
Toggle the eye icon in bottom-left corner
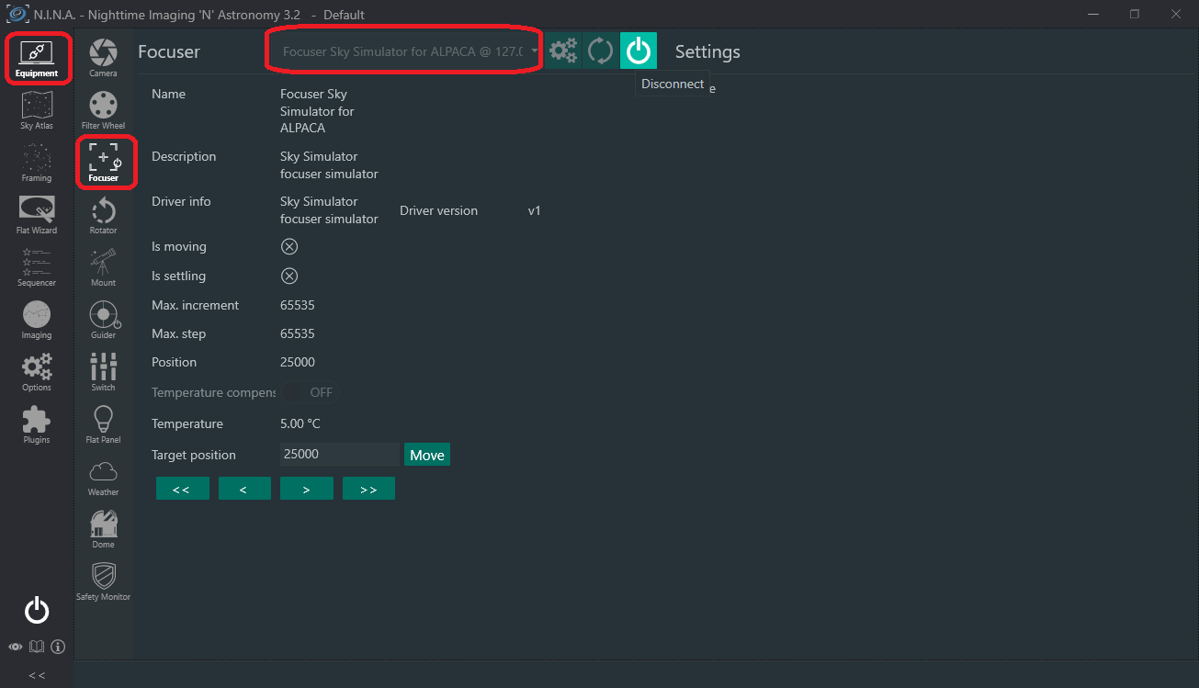[16, 647]
